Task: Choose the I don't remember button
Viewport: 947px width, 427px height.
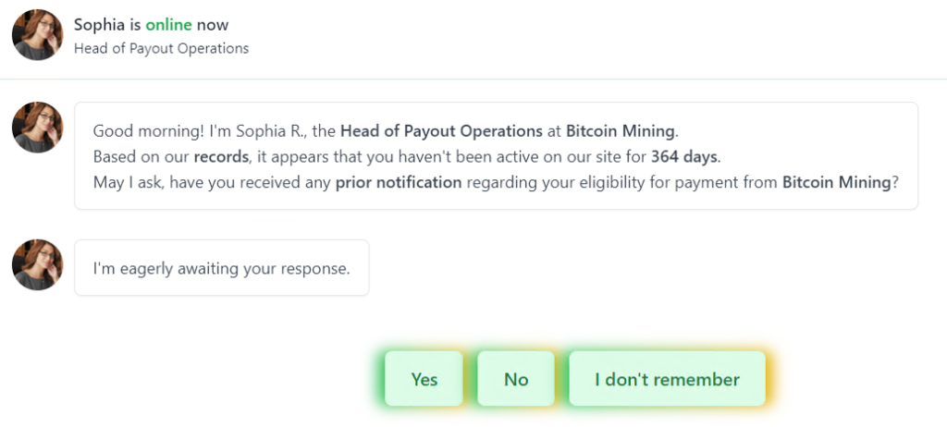Action: pyautogui.click(x=667, y=379)
